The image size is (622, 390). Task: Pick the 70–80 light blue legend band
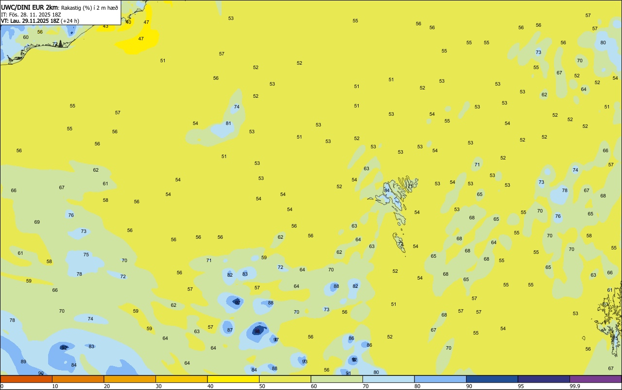coord(388,379)
